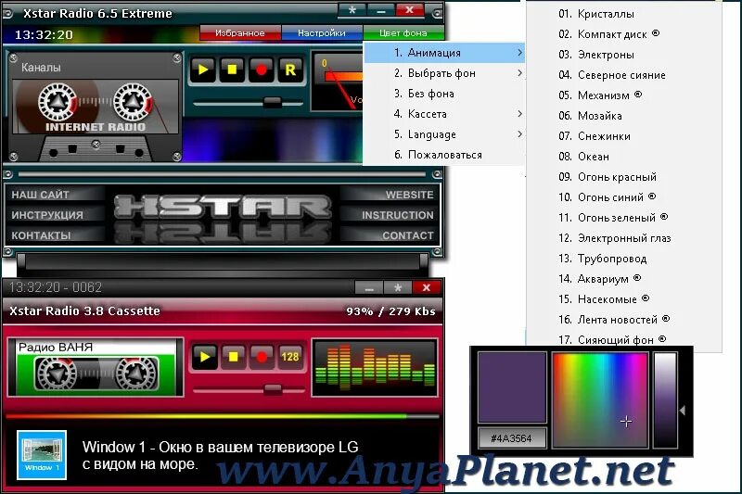
Task: Click the #4A3564 hex color field
Action: point(512,438)
